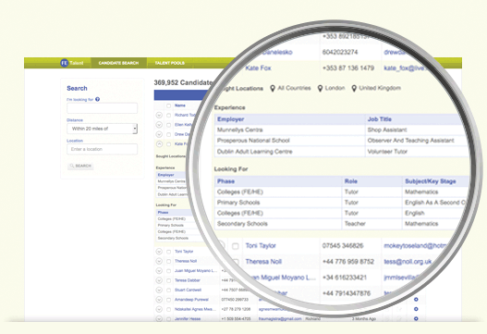Open the Within 20 miles of distance dropdown
This screenshot has height=334, width=487.
pos(102,129)
